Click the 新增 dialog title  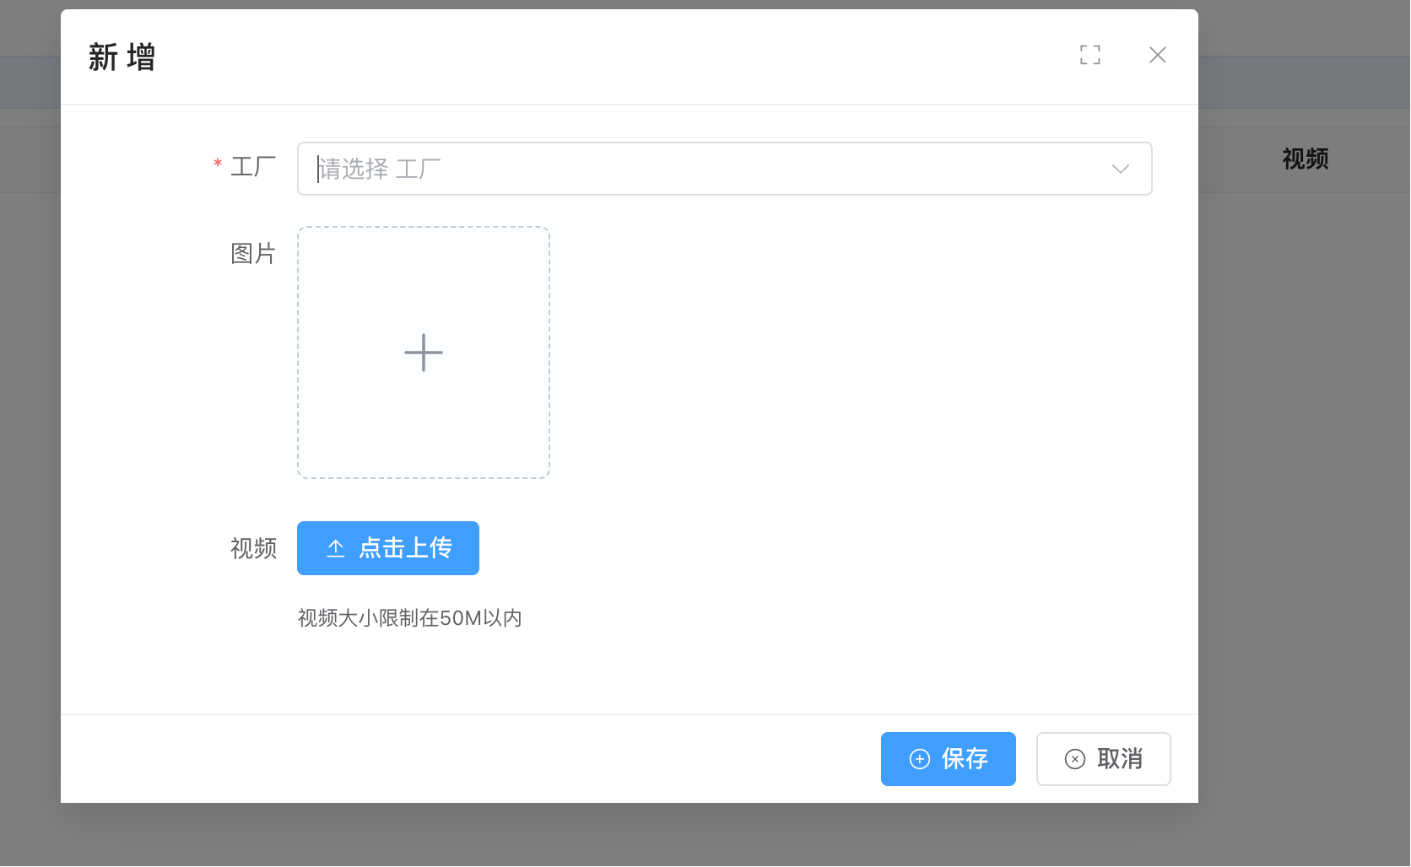[x=122, y=57]
